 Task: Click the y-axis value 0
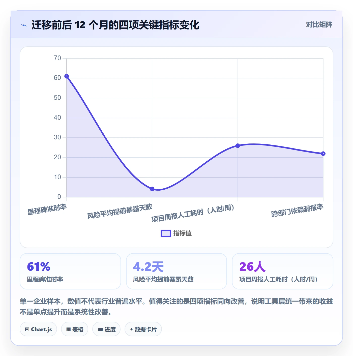tap(59, 197)
